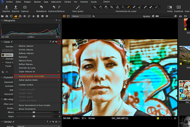
Task: Click the Auto ajustar magic wand
Action: 78,7
